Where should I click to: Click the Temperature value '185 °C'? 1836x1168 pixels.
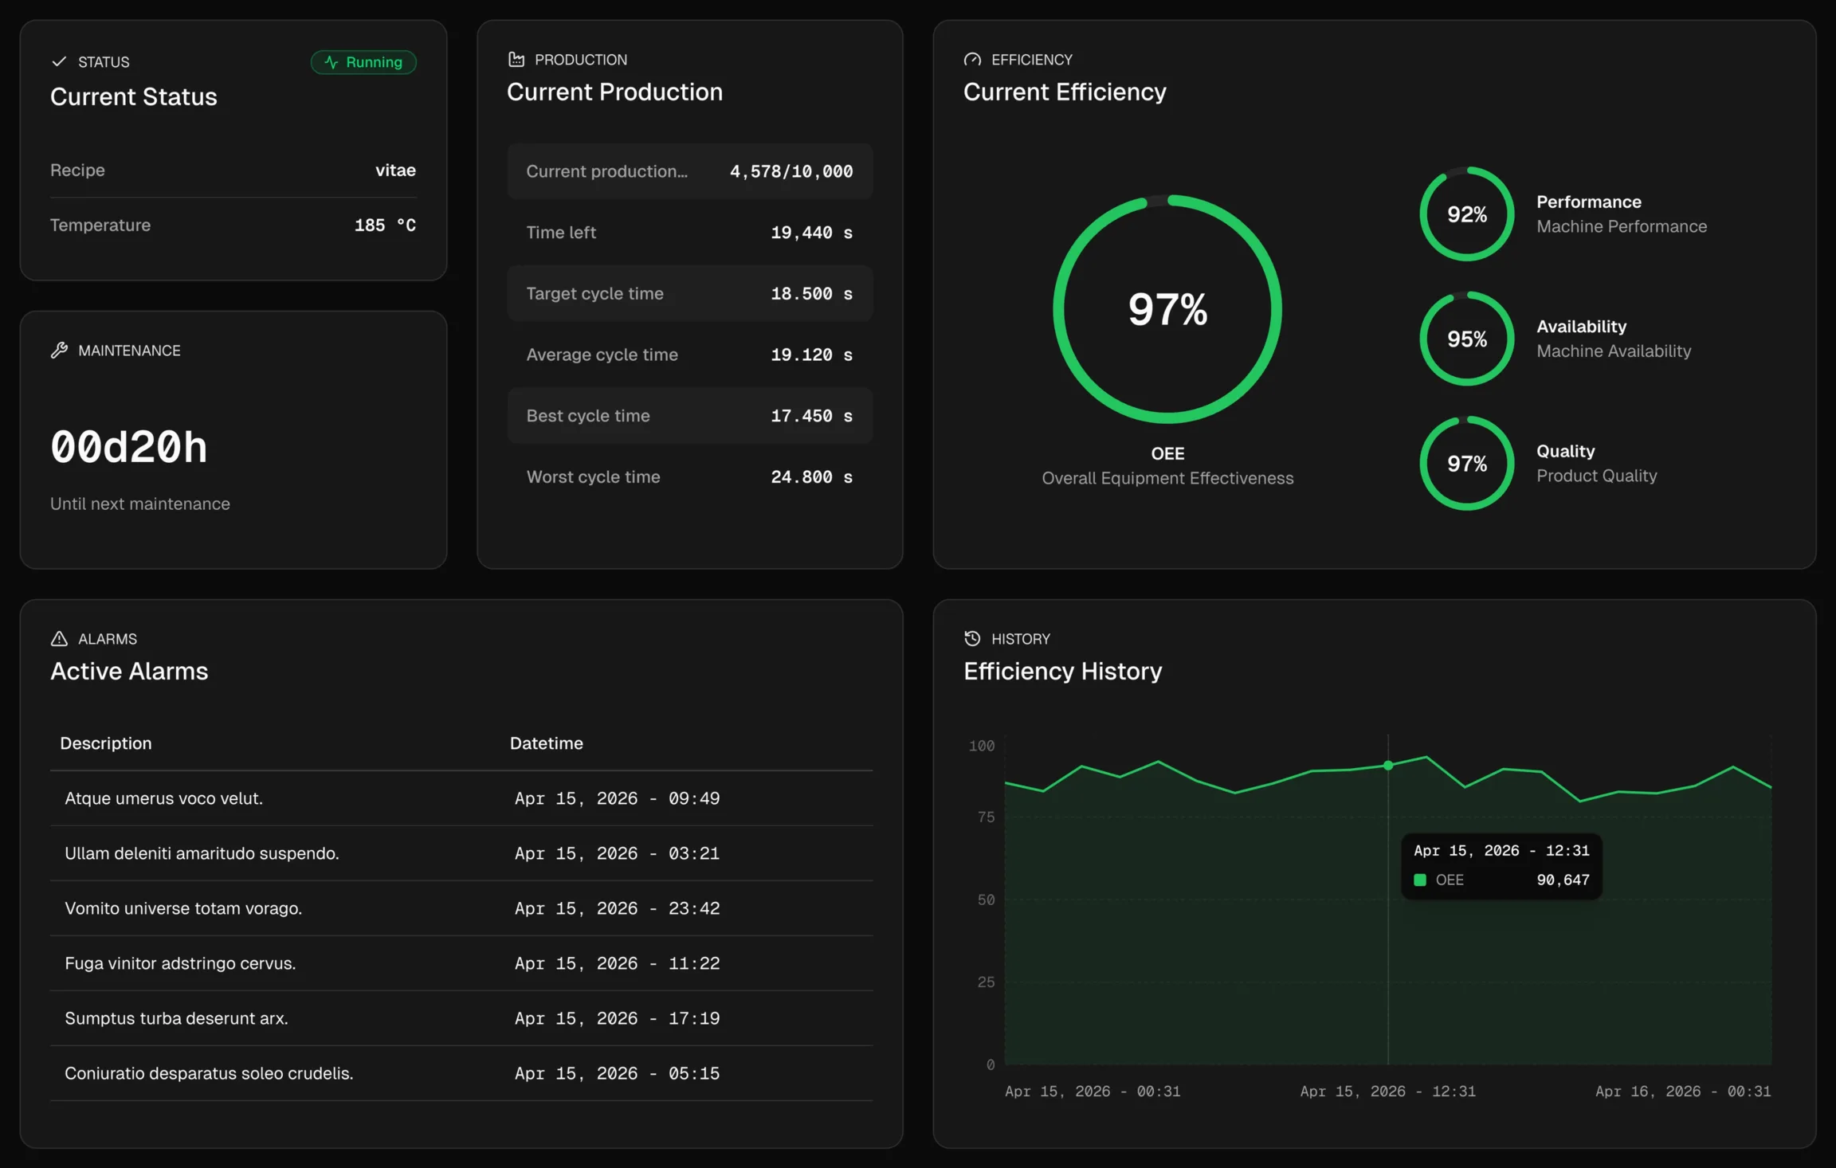(386, 225)
